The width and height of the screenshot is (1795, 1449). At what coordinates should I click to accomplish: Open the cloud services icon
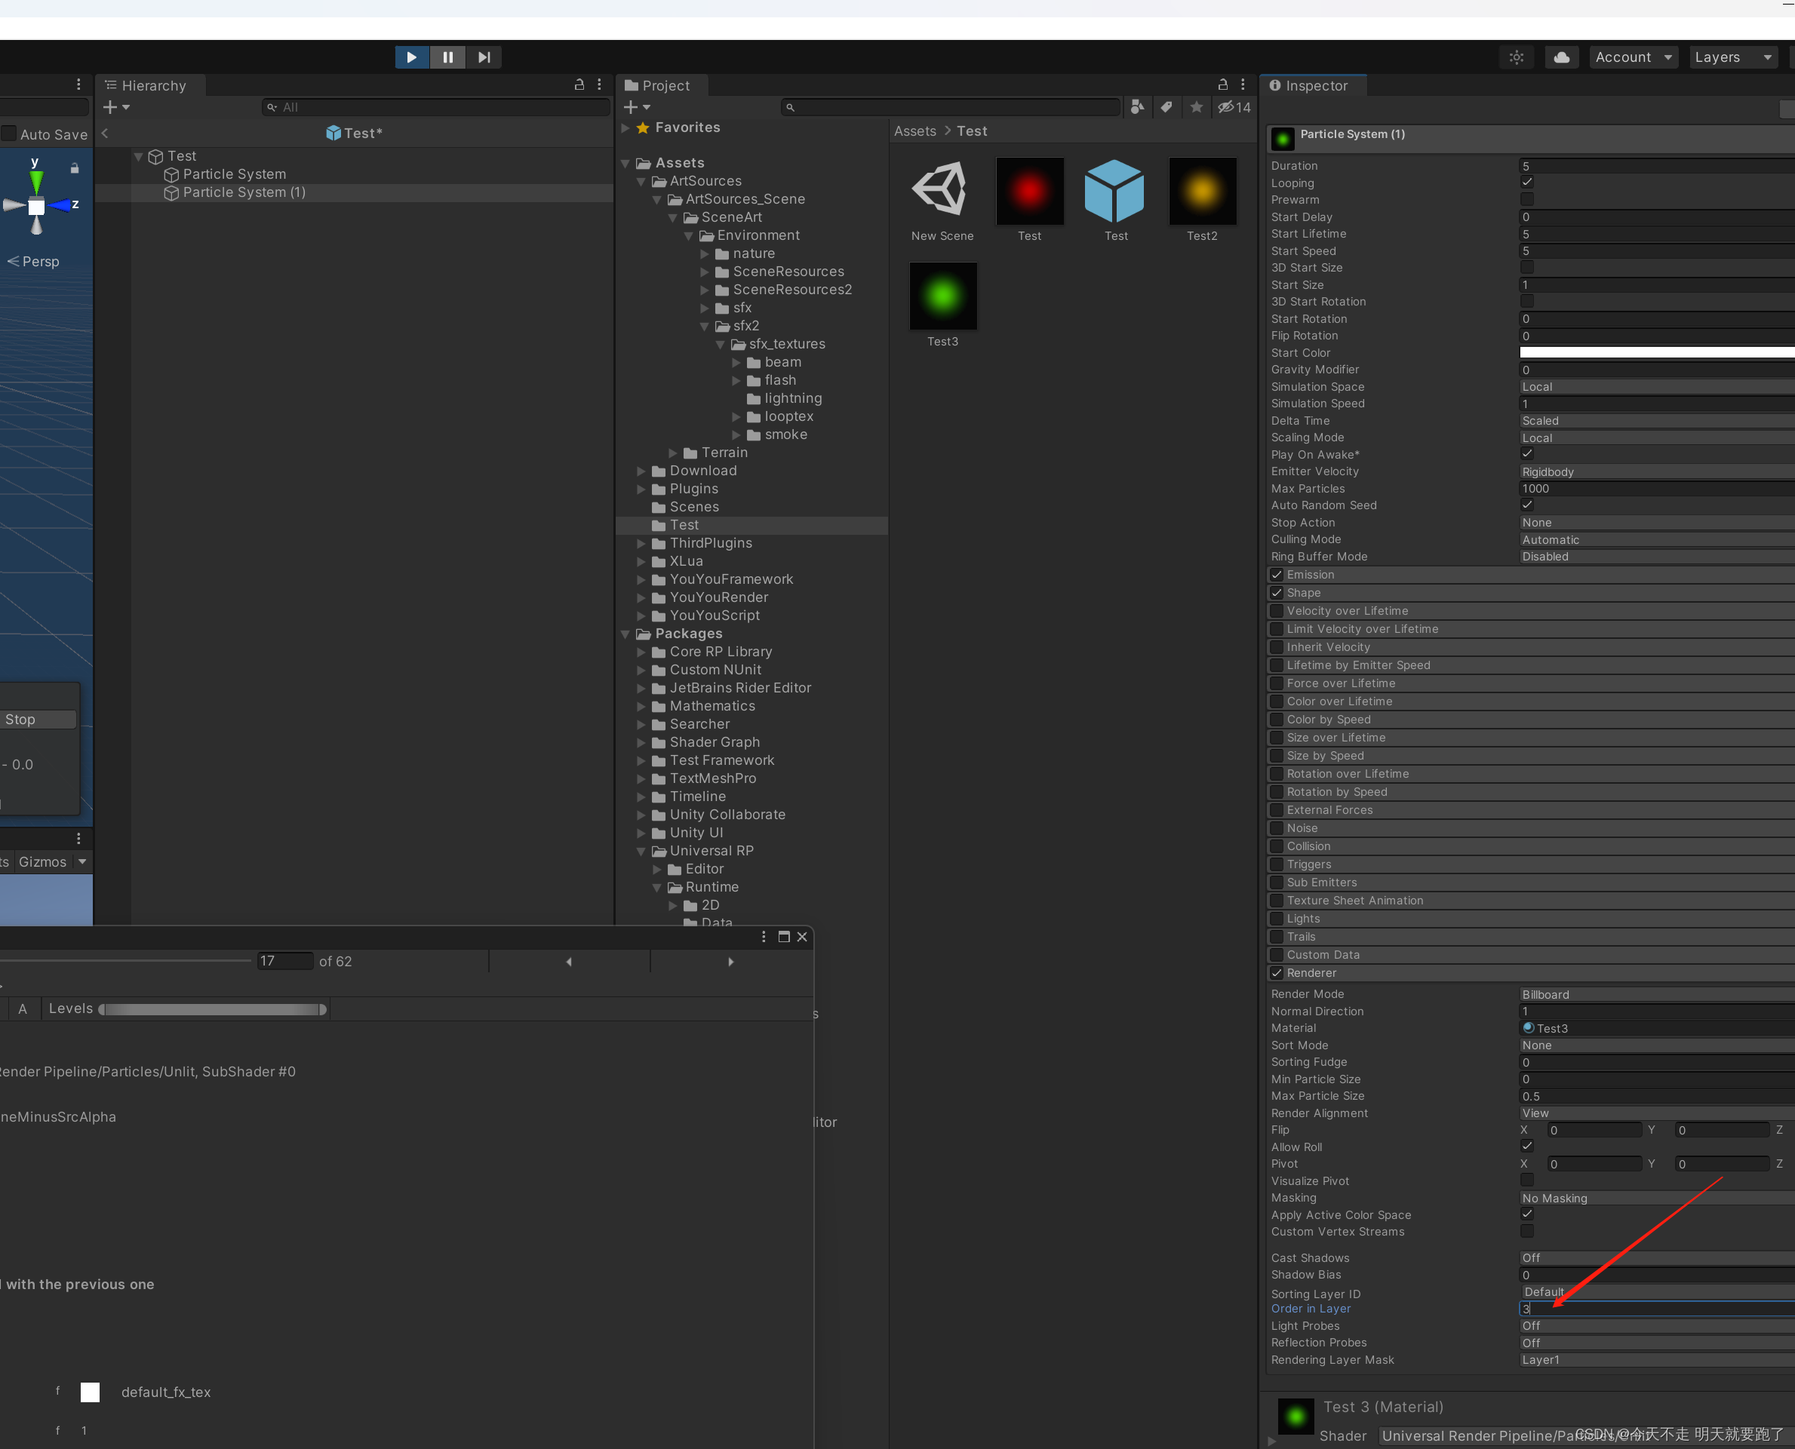click(1561, 57)
